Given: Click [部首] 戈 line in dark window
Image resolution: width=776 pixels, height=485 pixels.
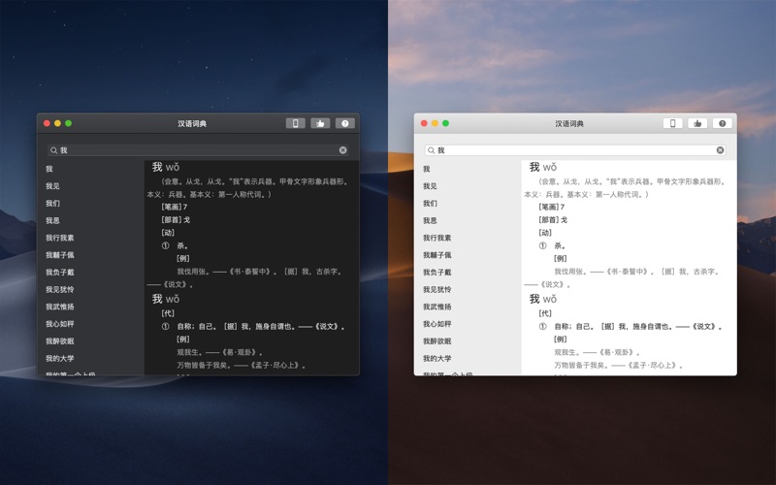Looking at the screenshot, I should (x=176, y=220).
